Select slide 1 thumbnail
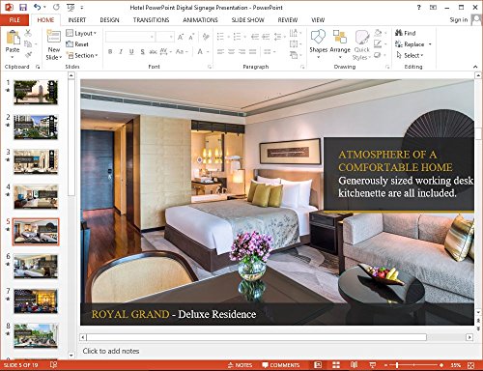 tap(36, 93)
